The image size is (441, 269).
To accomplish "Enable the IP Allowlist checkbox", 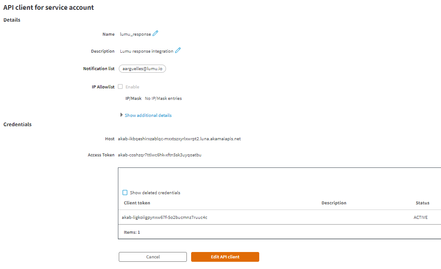I will point(120,87).
